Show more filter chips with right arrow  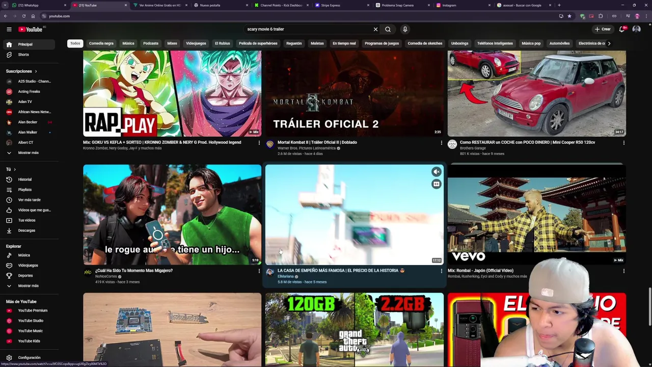point(609,43)
